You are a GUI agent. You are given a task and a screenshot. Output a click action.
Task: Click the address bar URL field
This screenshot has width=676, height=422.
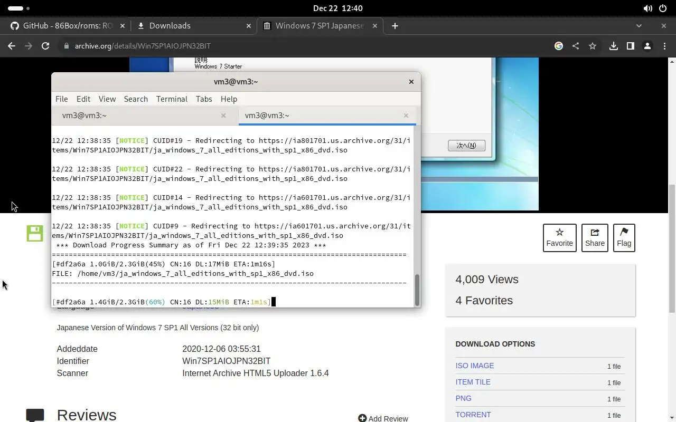coord(306,46)
